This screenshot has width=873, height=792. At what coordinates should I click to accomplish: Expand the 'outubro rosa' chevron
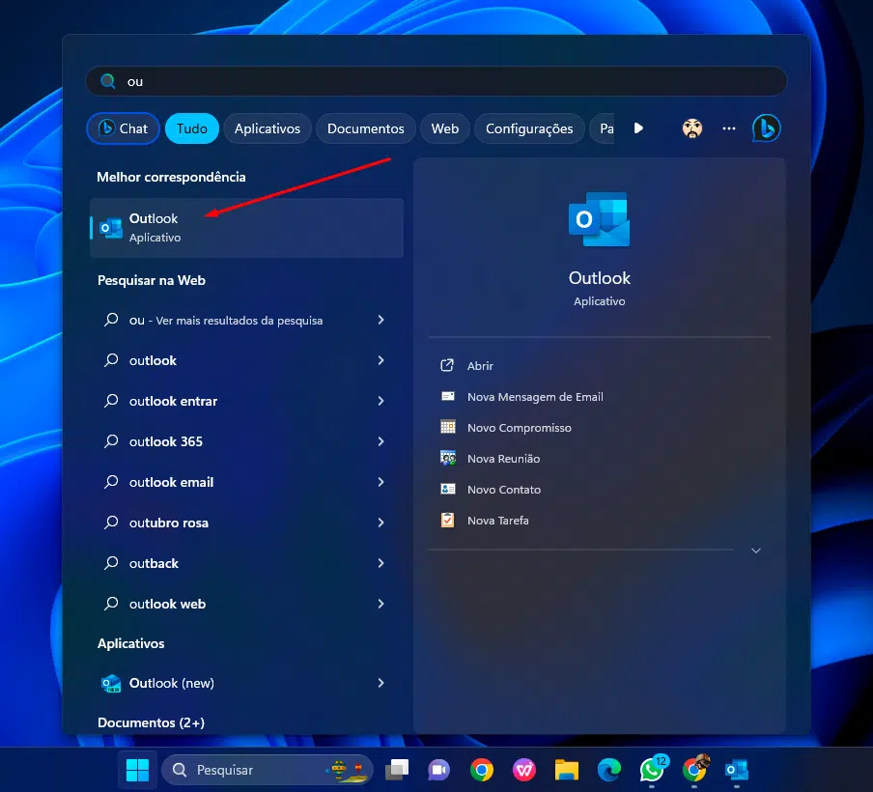click(380, 523)
